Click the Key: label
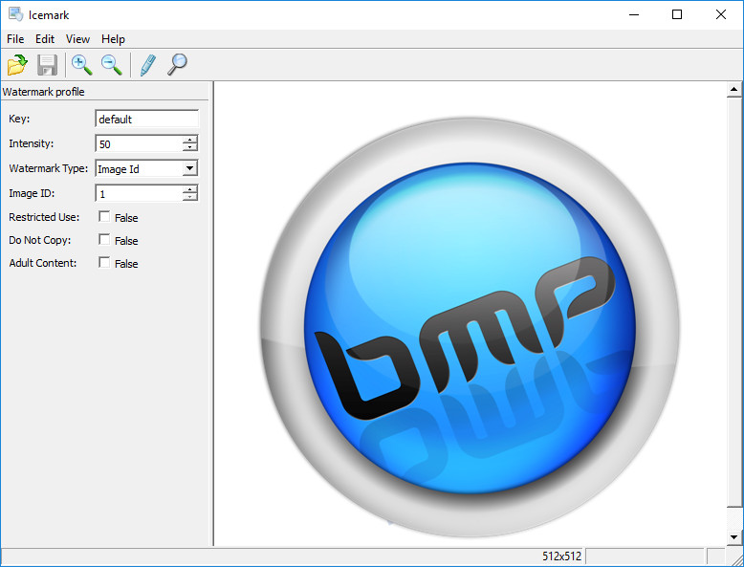 (x=19, y=119)
